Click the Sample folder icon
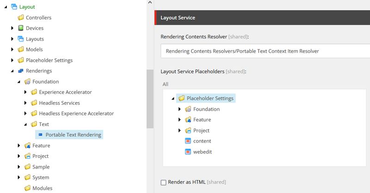 (27, 167)
